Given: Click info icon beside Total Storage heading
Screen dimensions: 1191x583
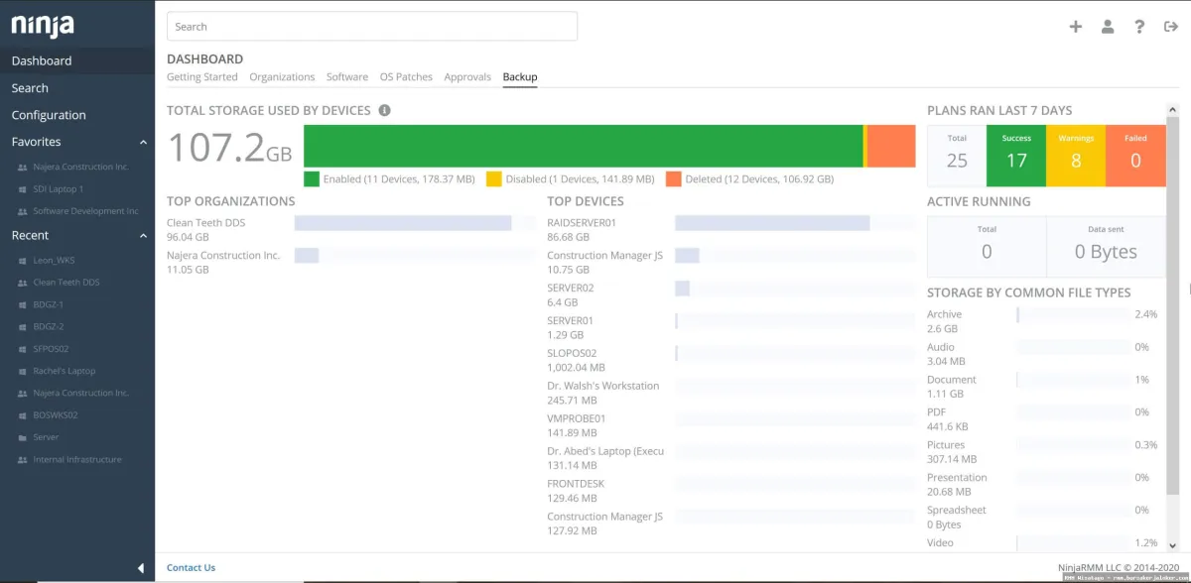Looking at the screenshot, I should [384, 111].
